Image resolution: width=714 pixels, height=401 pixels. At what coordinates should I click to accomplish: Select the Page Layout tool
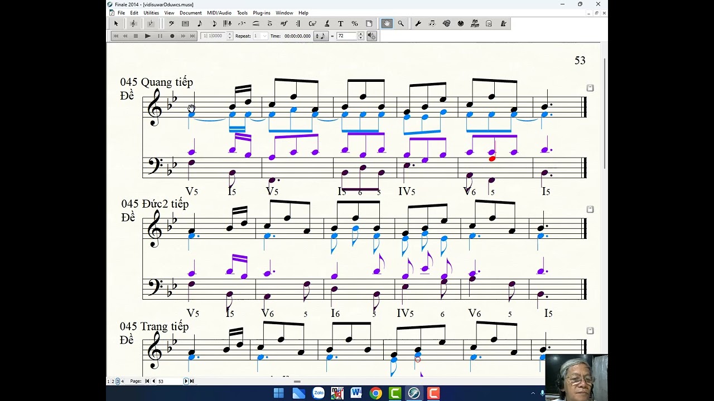pyautogui.click(x=369, y=23)
